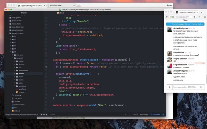
Task: Go back in the Firefox window
Action: [x=167, y=17]
